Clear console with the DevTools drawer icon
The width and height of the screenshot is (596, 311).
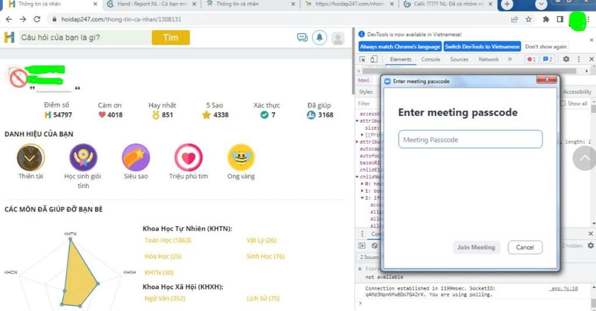[x=374, y=246]
